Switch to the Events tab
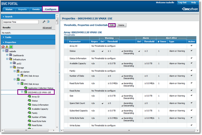This screenshot has width=202, height=135. tap(36, 9)
